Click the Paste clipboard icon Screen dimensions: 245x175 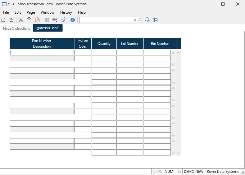(x=37, y=20)
